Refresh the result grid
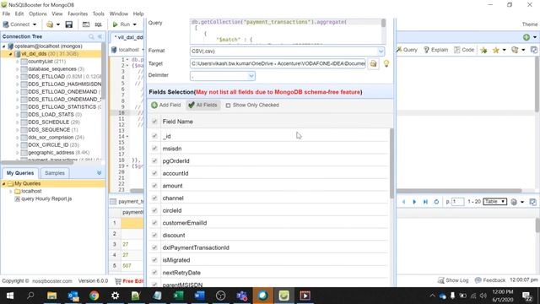This screenshot has height=304, width=540. (436, 202)
